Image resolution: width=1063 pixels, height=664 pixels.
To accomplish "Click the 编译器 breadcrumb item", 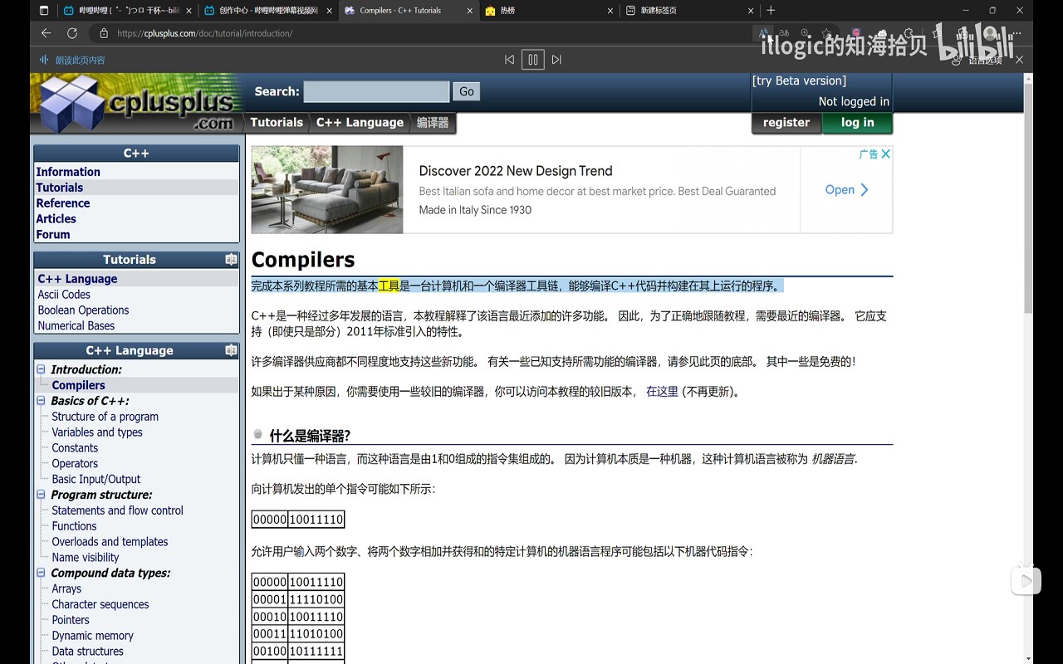I will coord(433,122).
